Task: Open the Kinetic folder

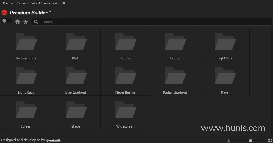Action: pos(175,44)
